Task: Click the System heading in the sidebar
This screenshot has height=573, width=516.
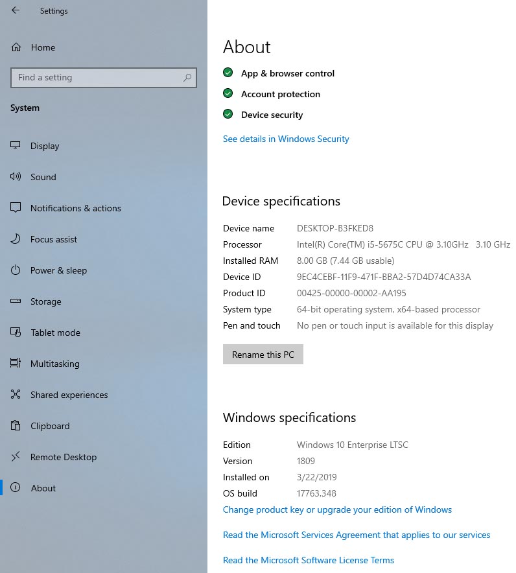Action: (25, 108)
